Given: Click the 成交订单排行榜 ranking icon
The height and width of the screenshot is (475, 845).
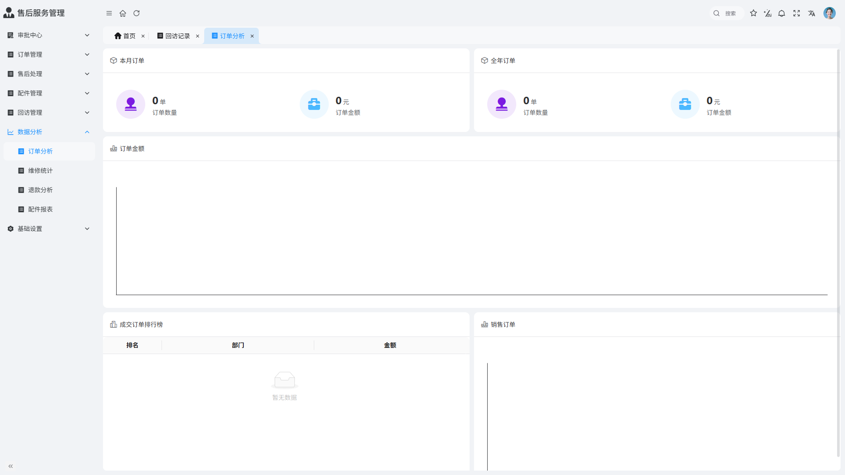Looking at the screenshot, I should point(114,325).
